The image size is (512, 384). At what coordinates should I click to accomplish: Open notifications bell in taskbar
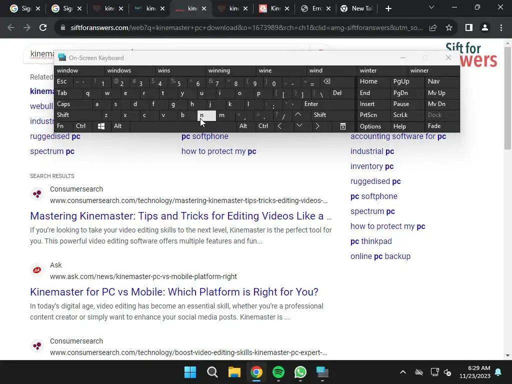tap(498, 372)
